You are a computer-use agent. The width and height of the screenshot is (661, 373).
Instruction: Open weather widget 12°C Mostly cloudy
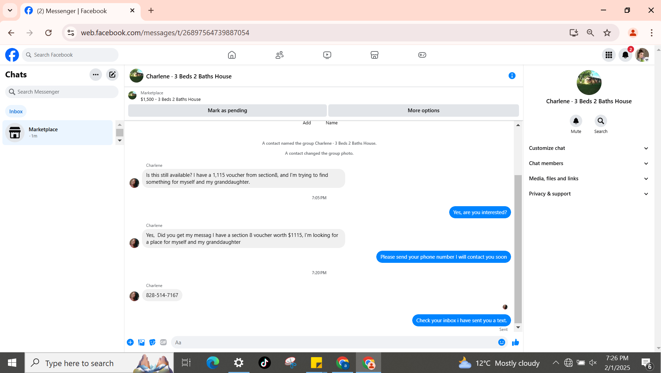499,363
